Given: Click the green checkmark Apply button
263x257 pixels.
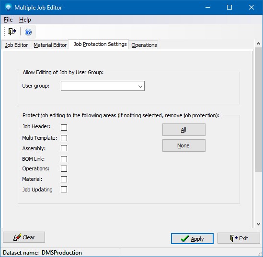Looking at the screenshot, I should point(192,238).
